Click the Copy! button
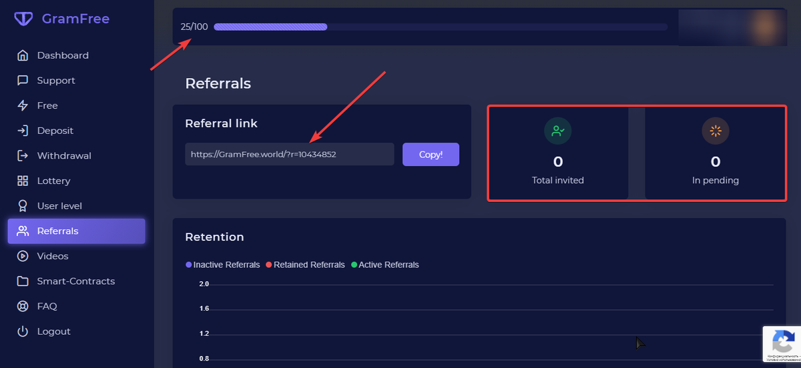 [431, 154]
